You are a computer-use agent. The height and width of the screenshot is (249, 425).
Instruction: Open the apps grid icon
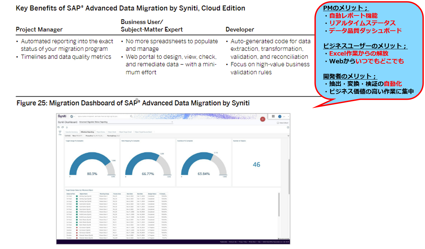[273, 116]
